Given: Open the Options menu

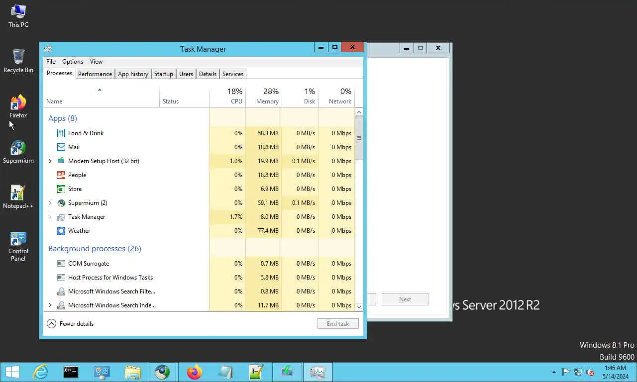Looking at the screenshot, I should [73, 62].
